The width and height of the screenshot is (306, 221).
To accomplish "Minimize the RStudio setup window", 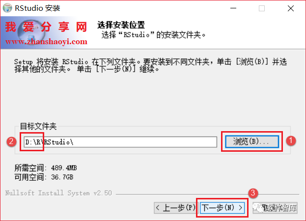I will pos(233,8).
